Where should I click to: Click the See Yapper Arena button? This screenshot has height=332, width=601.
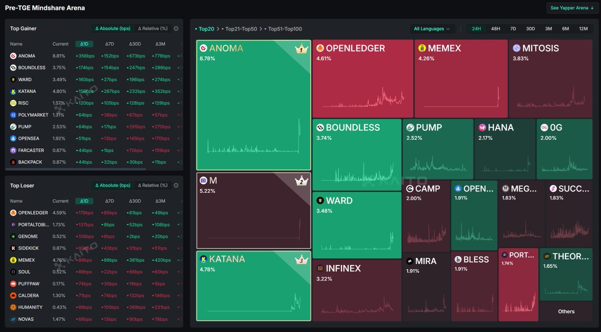click(572, 8)
